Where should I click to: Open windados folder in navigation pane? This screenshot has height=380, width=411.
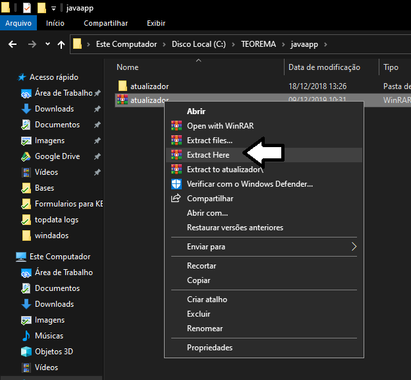(x=51, y=236)
